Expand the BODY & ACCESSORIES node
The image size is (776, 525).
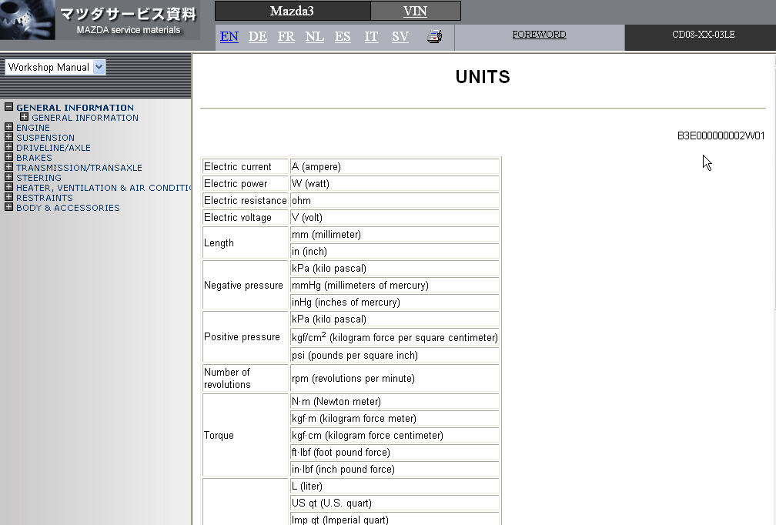coord(9,207)
